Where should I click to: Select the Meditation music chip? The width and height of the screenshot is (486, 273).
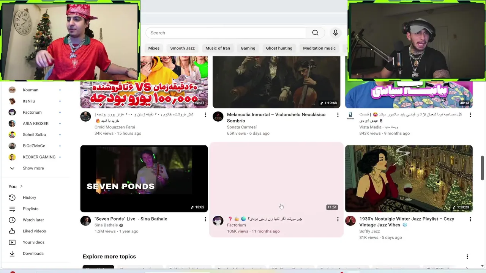tap(319, 48)
